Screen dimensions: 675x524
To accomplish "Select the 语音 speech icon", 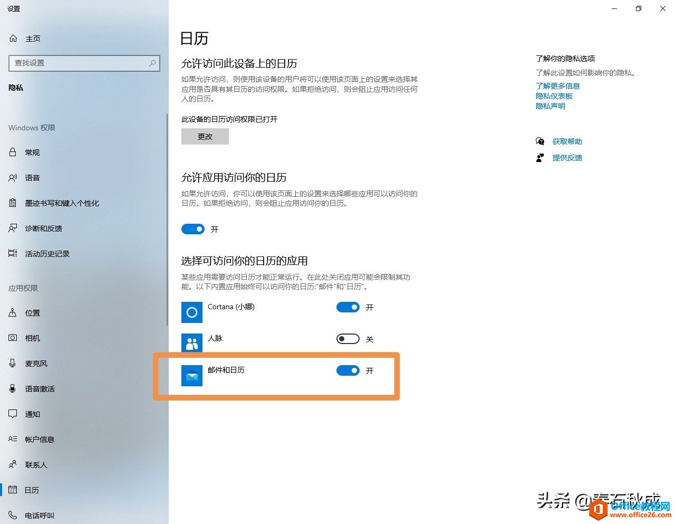I will pos(13,178).
